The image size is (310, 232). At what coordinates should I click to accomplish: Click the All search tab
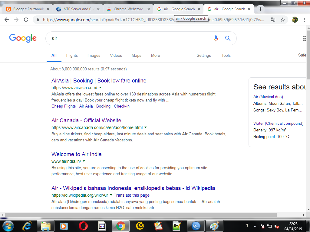click(54, 56)
